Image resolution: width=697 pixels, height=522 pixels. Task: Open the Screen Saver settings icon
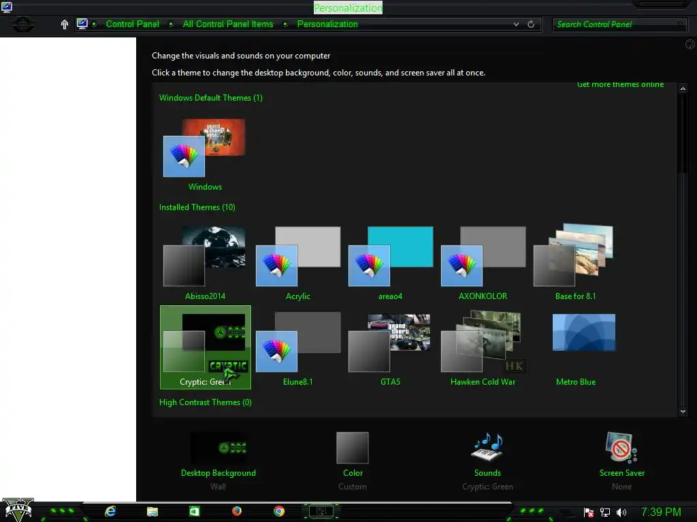coord(621,447)
